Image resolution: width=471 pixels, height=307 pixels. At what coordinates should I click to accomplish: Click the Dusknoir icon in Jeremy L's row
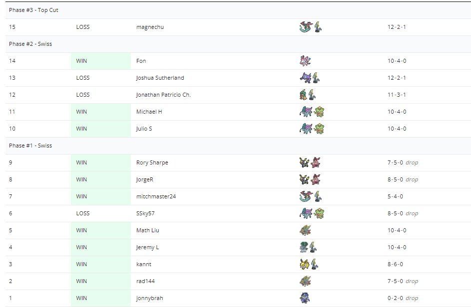(313, 247)
